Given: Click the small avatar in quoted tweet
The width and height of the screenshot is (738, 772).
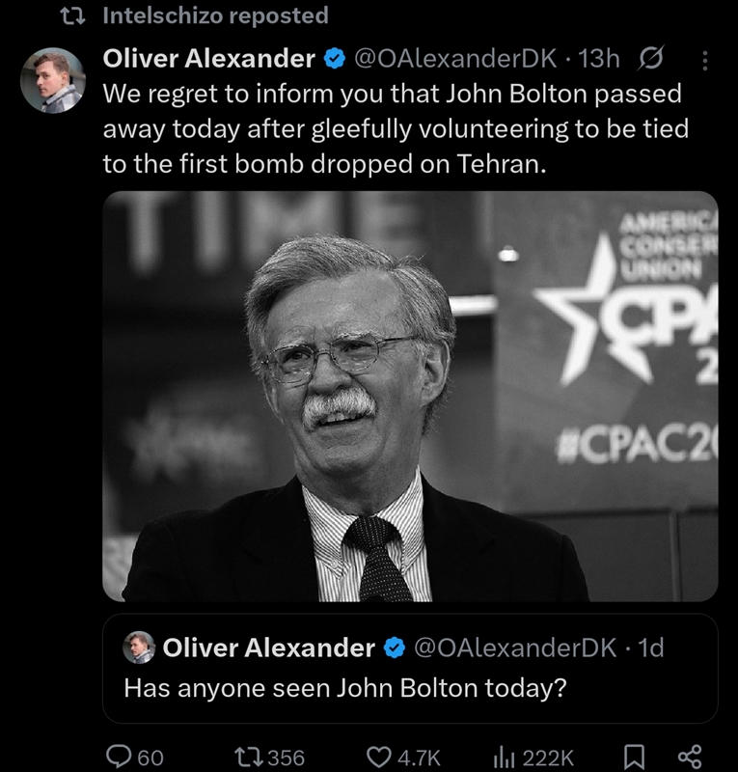Looking at the screenshot, I should pyautogui.click(x=139, y=648).
